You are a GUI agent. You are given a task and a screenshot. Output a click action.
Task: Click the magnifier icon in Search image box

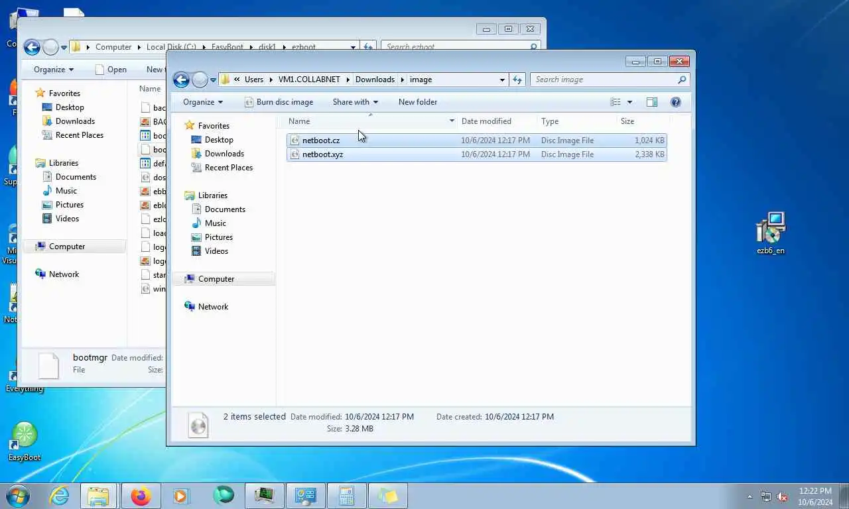tap(681, 80)
